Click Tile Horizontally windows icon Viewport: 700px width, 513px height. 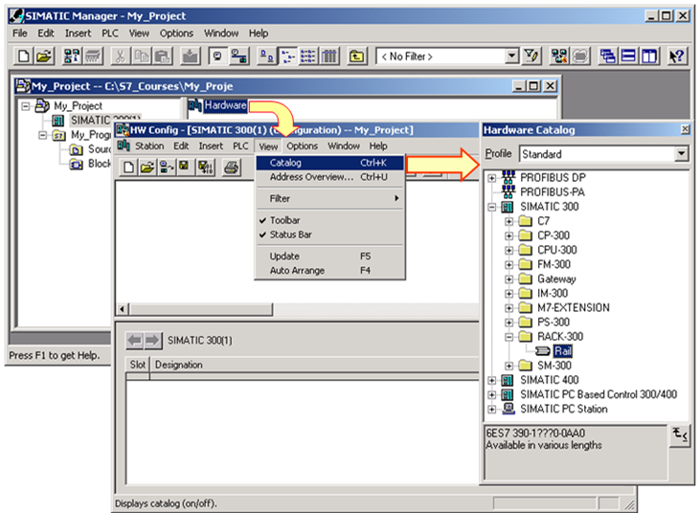click(628, 56)
